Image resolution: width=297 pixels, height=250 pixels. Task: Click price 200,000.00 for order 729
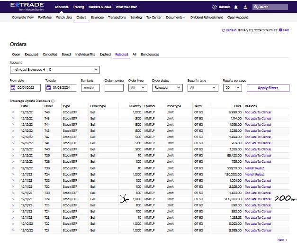point(233,199)
